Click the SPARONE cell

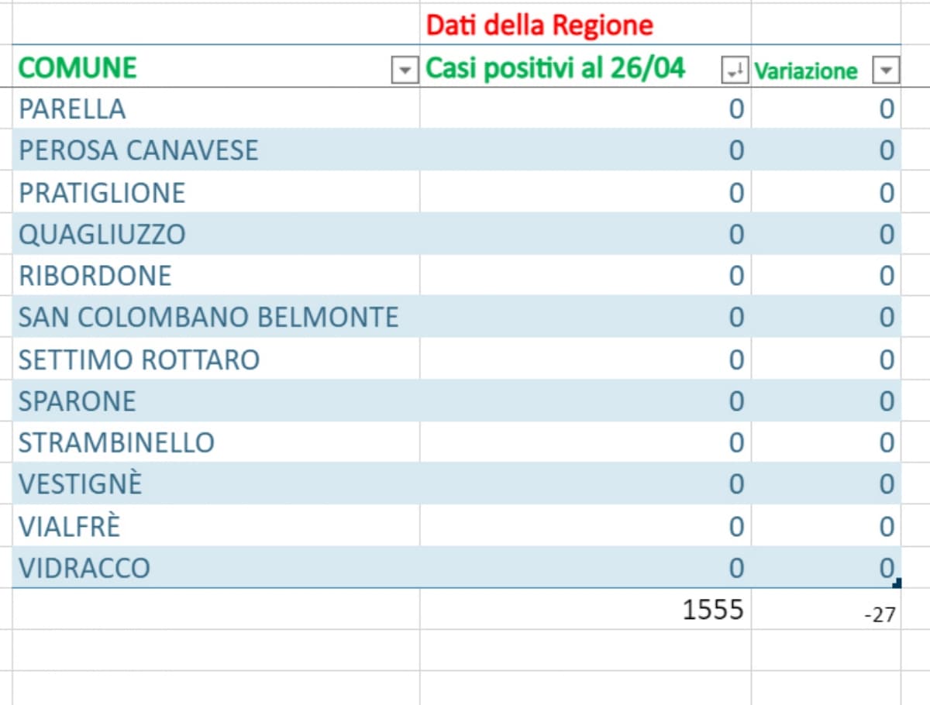77,401
